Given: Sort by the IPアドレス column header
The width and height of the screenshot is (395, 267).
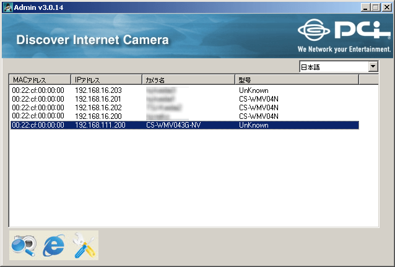Looking at the screenshot, I should point(106,80).
